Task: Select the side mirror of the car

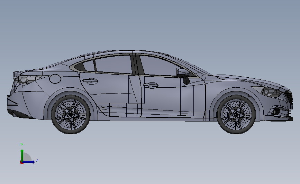Action: (184, 76)
